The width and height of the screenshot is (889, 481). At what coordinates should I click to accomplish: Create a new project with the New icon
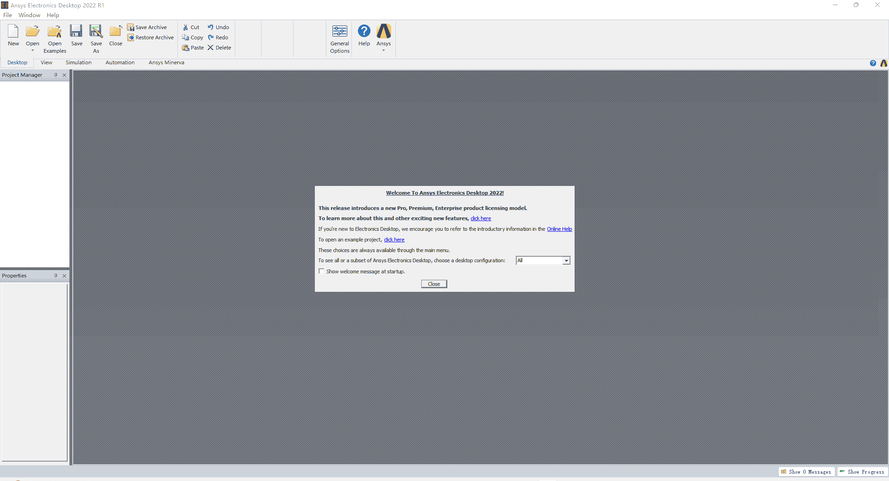(x=13, y=35)
